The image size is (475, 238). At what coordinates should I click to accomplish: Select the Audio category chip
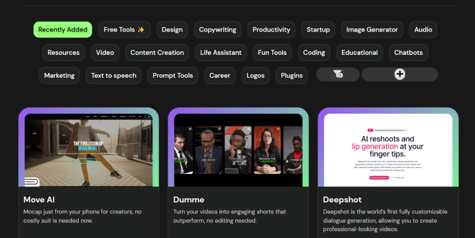coord(423,30)
